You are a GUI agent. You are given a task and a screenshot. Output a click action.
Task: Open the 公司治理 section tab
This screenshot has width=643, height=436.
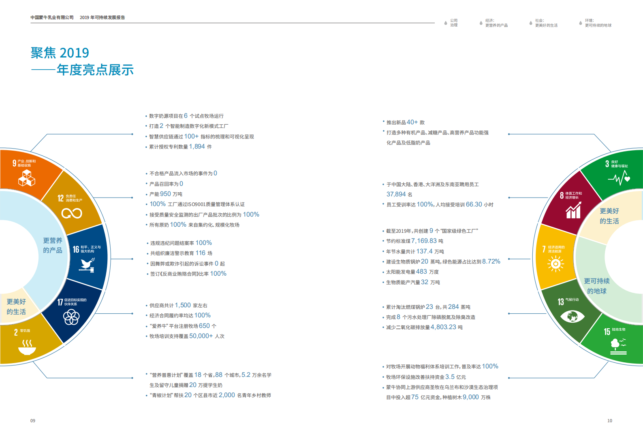tap(454, 23)
